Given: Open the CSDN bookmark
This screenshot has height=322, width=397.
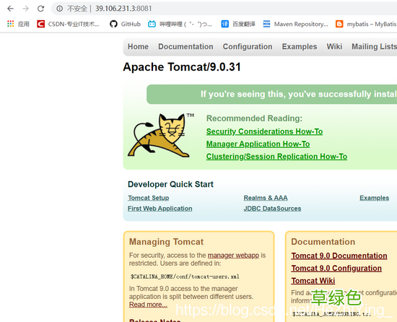Looking at the screenshot, I should tap(68, 24).
